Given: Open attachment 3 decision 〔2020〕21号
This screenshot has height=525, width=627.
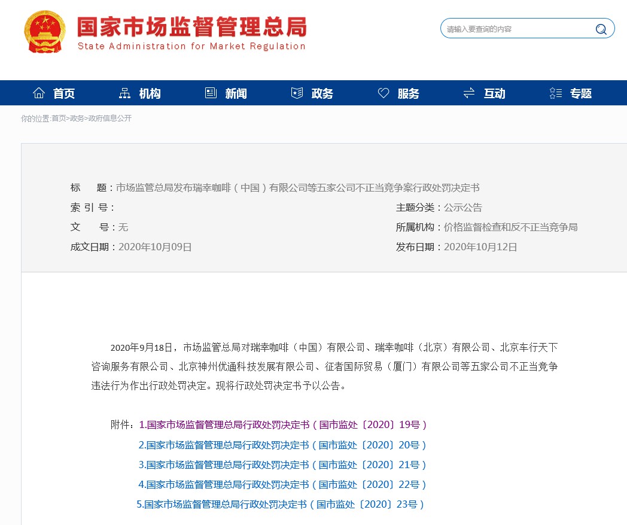Looking at the screenshot, I should [282, 465].
